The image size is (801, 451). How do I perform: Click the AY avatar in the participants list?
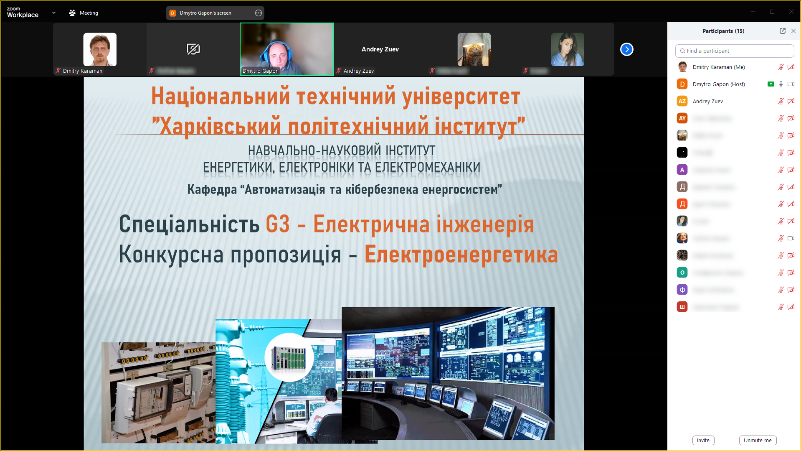[x=682, y=118]
